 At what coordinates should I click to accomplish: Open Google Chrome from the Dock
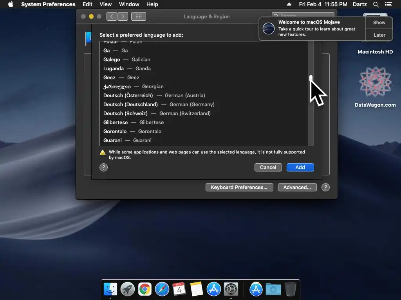point(145,289)
